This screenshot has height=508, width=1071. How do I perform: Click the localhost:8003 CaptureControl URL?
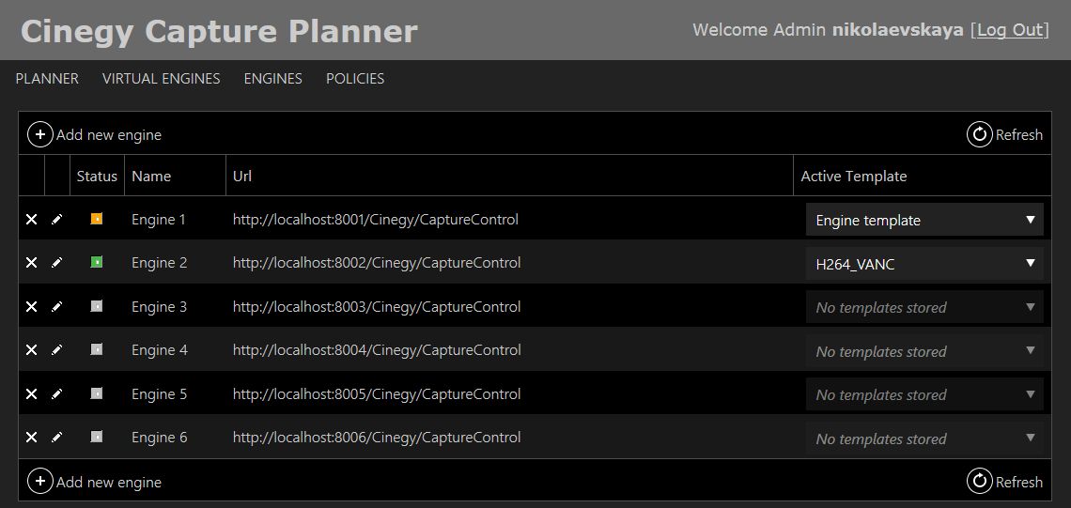[377, 306]
